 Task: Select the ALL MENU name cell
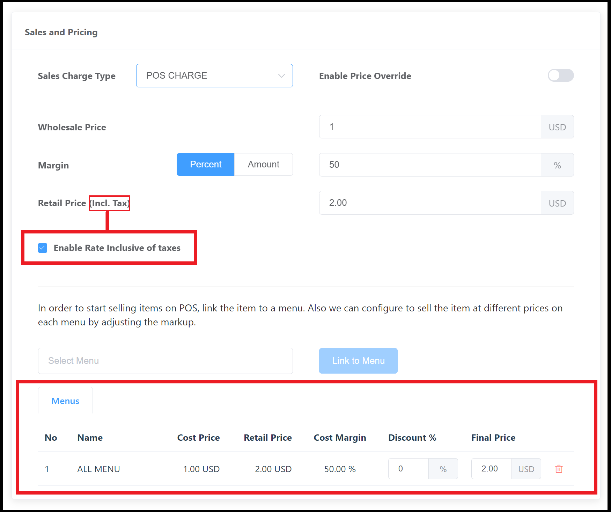[98, 469]
